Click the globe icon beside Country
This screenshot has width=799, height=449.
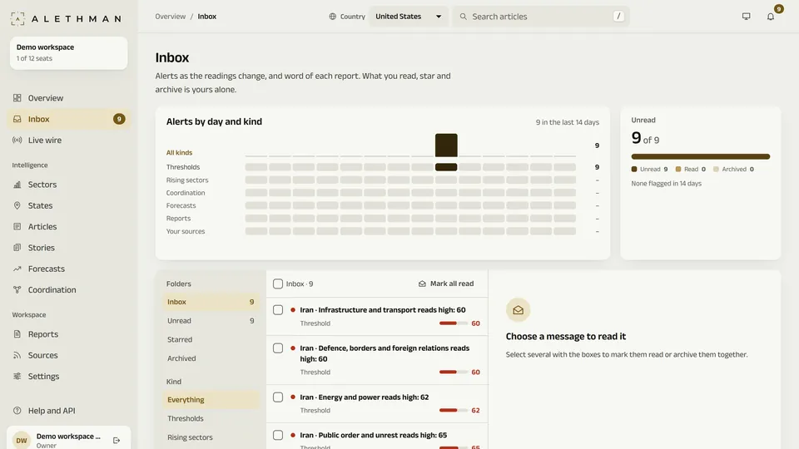(x=332, y=17)
